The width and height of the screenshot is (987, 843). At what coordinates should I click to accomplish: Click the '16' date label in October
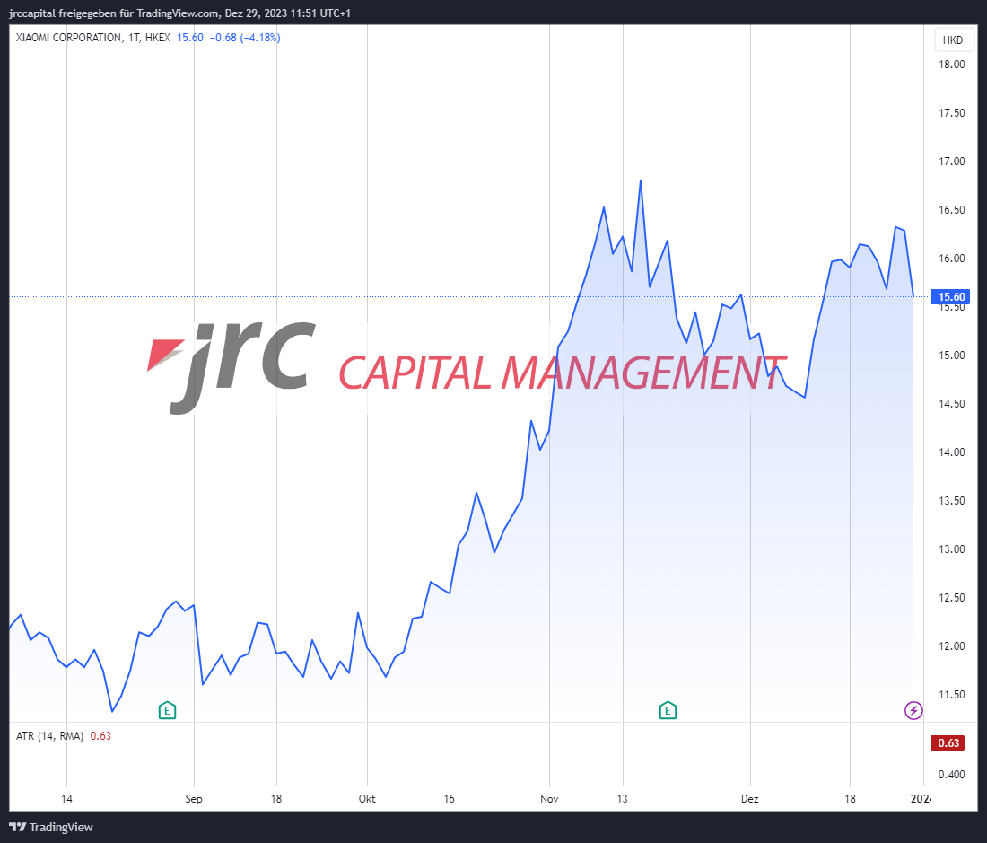pos(449,798)
